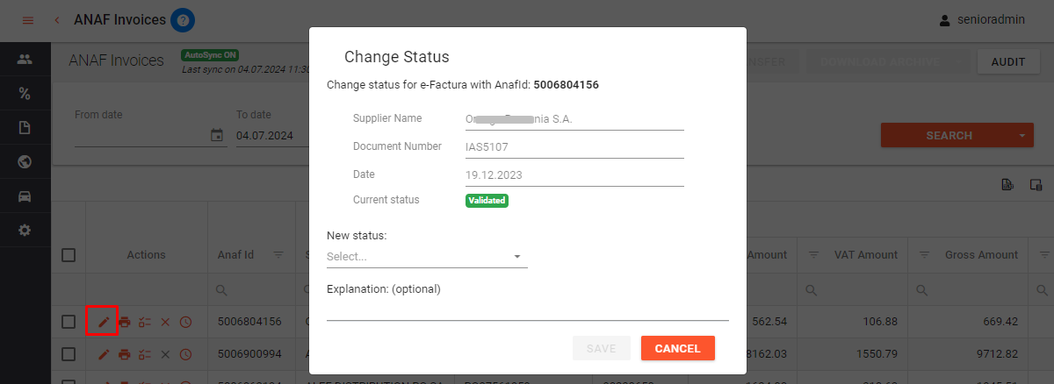View history clock for invoice 5006804156
The width and height of the screenshot is (1054, 384).
[x=185, y=322]
